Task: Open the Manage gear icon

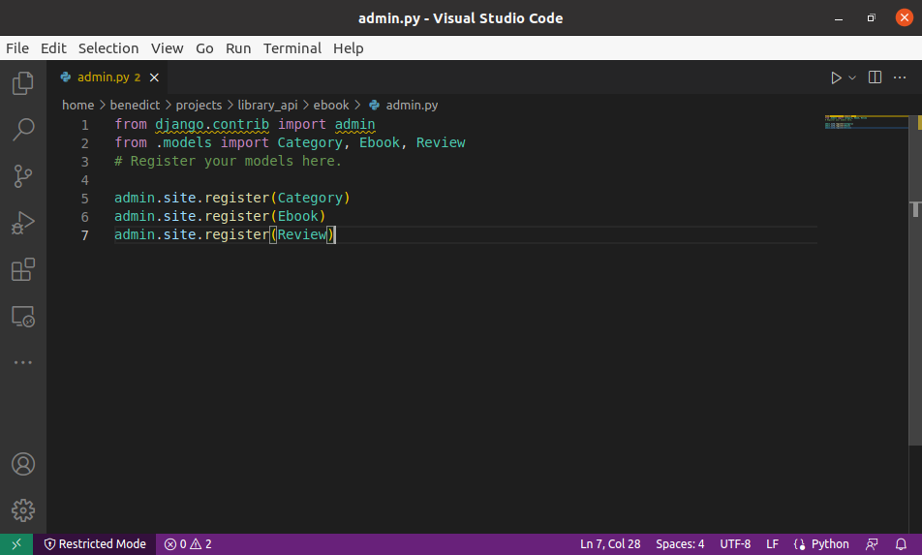Action: coord(23,510)
